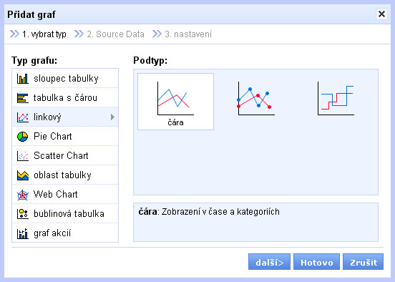Switch to step 3. nastavení

click(x=182, y=34)
